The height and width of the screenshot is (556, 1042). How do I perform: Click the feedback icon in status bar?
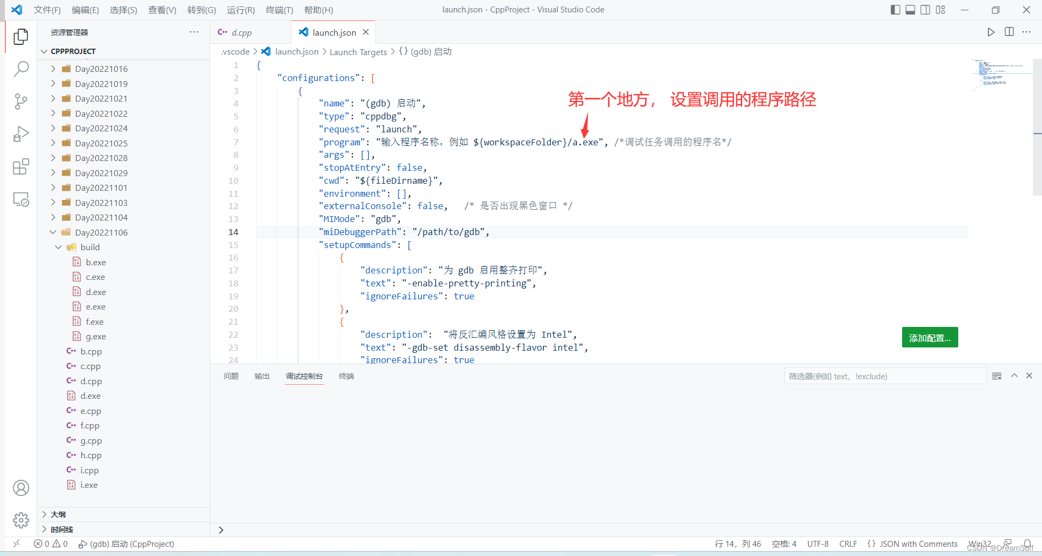(1008, 544)
